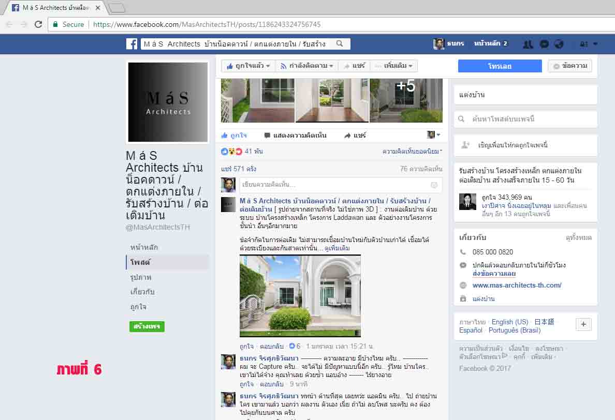Switch language to English (US)
Screen dimensions: 615x420
[510, 322]
